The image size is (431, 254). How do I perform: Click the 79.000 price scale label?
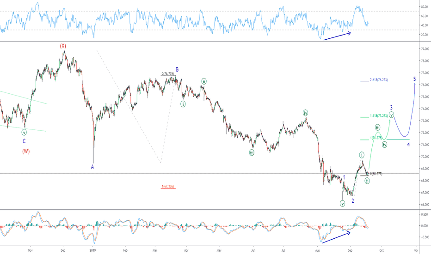click(x=425, y=49)
